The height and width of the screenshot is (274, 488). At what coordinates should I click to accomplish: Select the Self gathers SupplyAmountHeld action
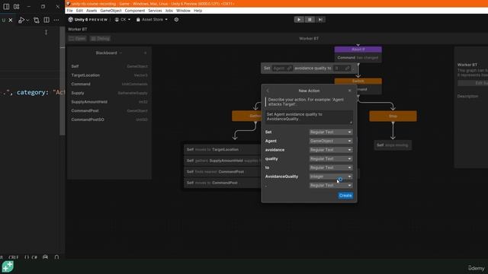tap(223, 161)
